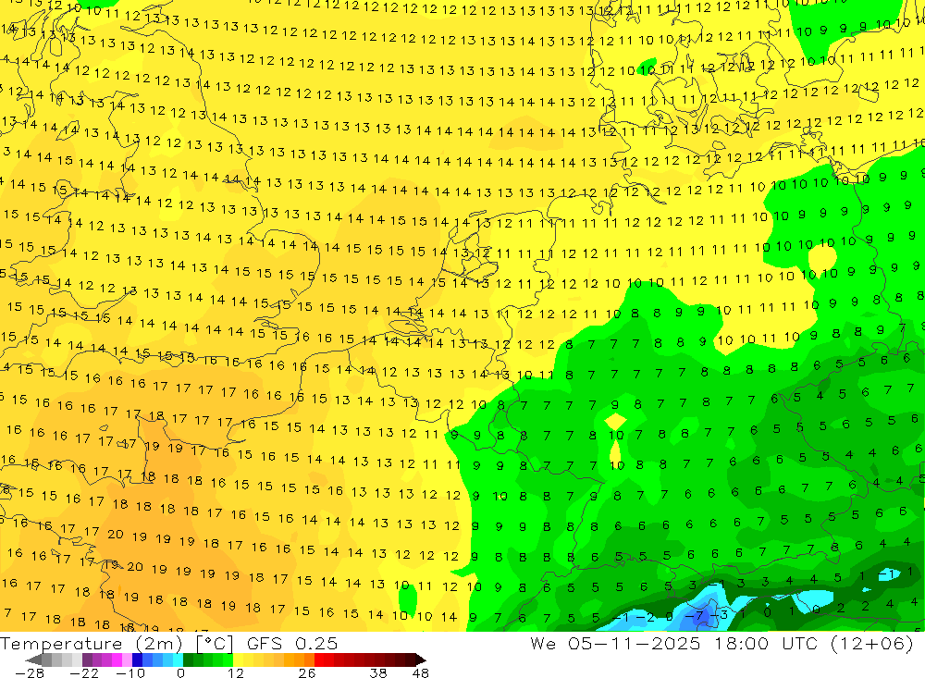Click the "Temperature (2m) [°C]" title text
This screenshot has width=925, height=678.
coord(117,644)
